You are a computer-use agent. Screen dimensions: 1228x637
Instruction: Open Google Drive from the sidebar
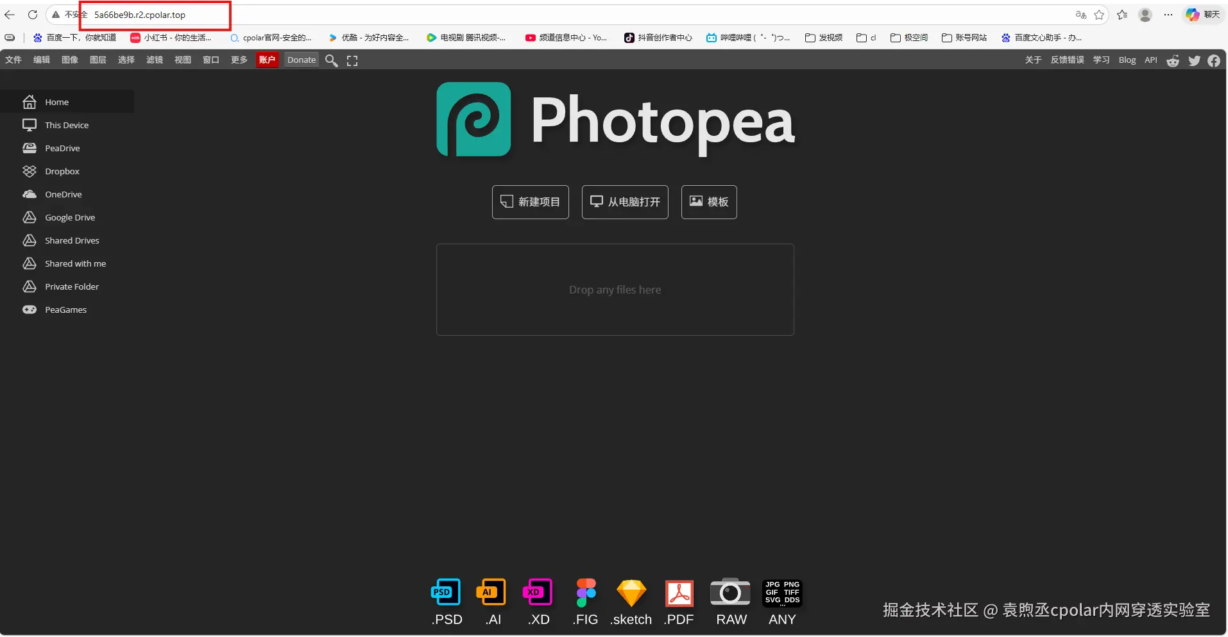coord(69,217)
